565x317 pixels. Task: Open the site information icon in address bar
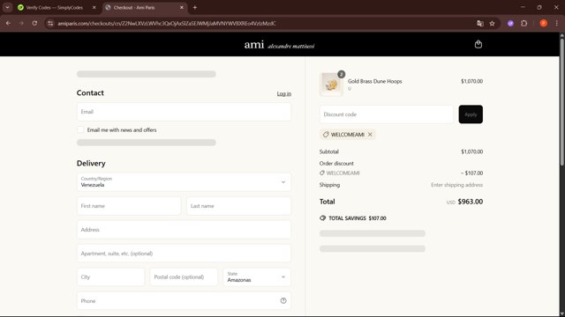pos(50,24)
